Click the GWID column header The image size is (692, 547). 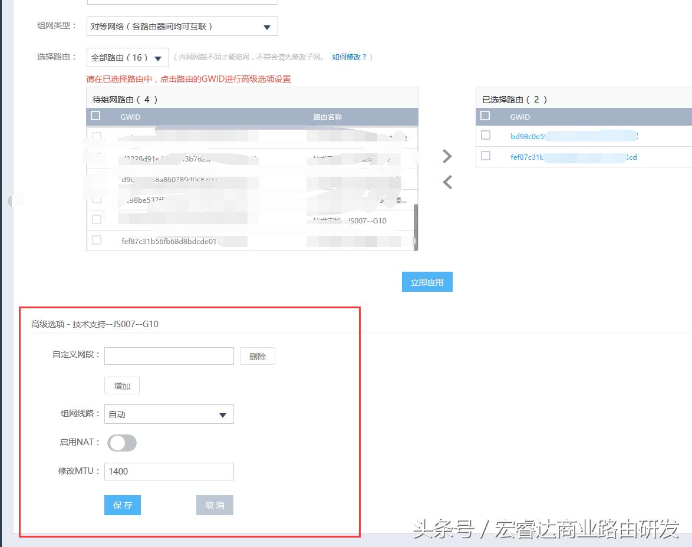tap(130, 117)
